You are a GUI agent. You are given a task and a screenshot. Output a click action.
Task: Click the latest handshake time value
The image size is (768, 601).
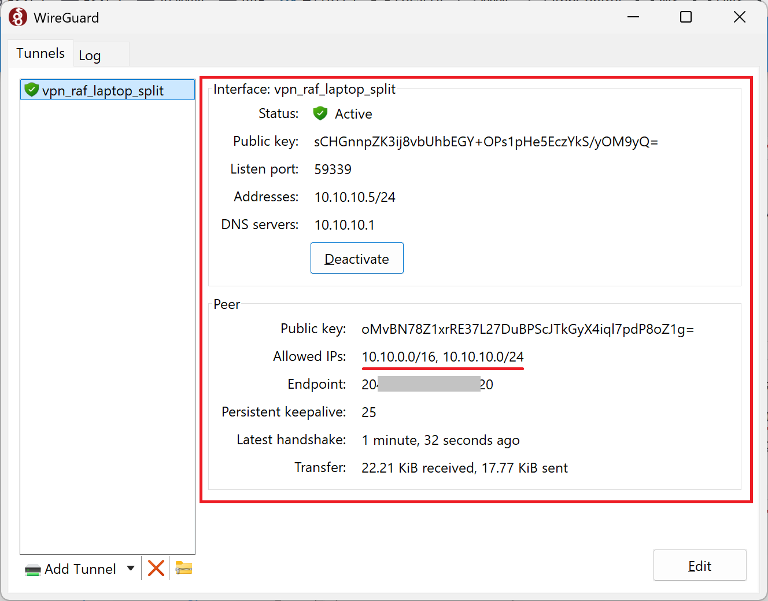(441, 440)
